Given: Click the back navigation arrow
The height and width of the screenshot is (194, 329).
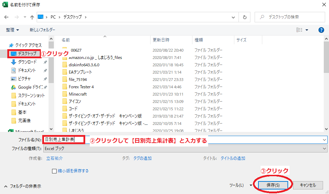Looking at the screenshot, I should pos(6,17).
